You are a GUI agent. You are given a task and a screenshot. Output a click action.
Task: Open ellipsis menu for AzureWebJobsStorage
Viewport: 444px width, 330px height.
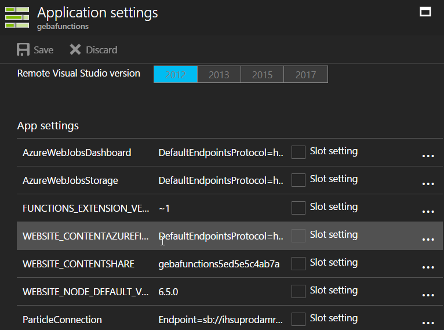(x=428, y=183)
